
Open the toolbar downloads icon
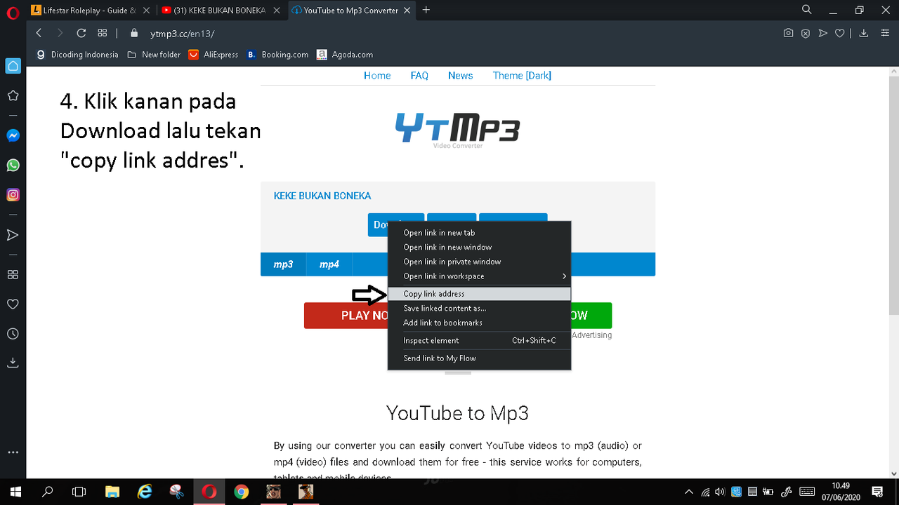click(864, 33)
